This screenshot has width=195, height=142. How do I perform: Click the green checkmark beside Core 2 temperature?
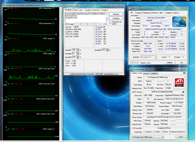pos(96,36)
